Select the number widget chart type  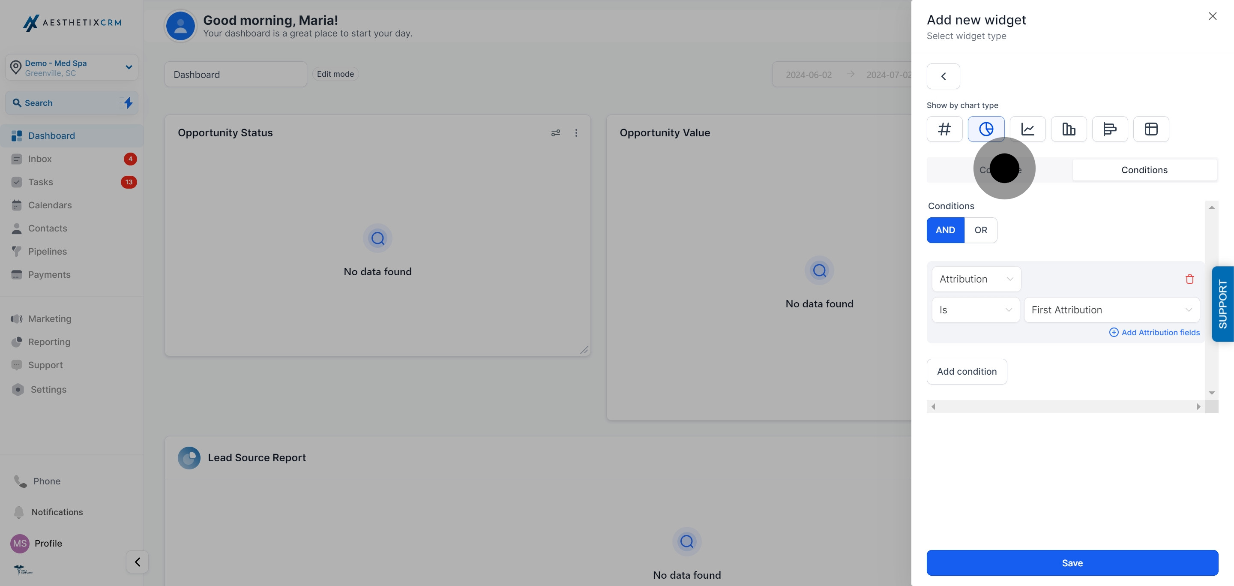click(944, 129)
